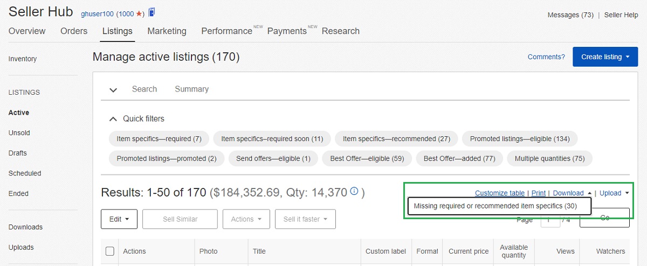
Task: Open the Download dropdown menu
Action: click(x=572, y=193)
